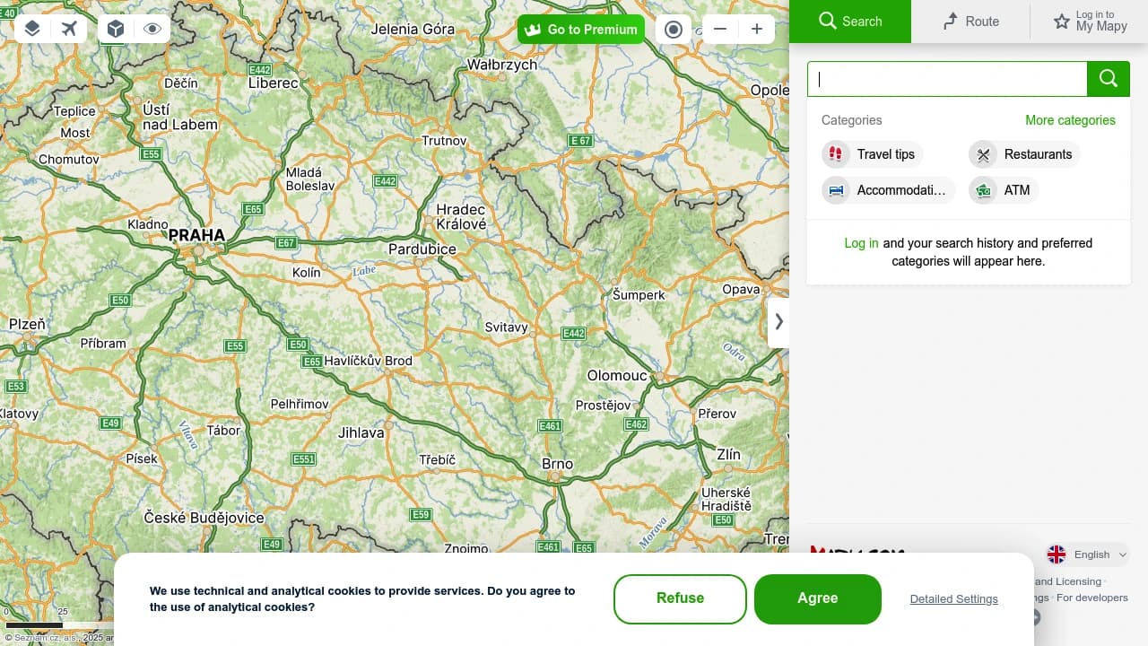Screen dimensions: 1148x646
Task: Click the Zlín city label on the map
Action: tap(728, 455)
